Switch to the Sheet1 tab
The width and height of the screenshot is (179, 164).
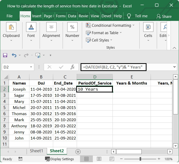point(36,151)
